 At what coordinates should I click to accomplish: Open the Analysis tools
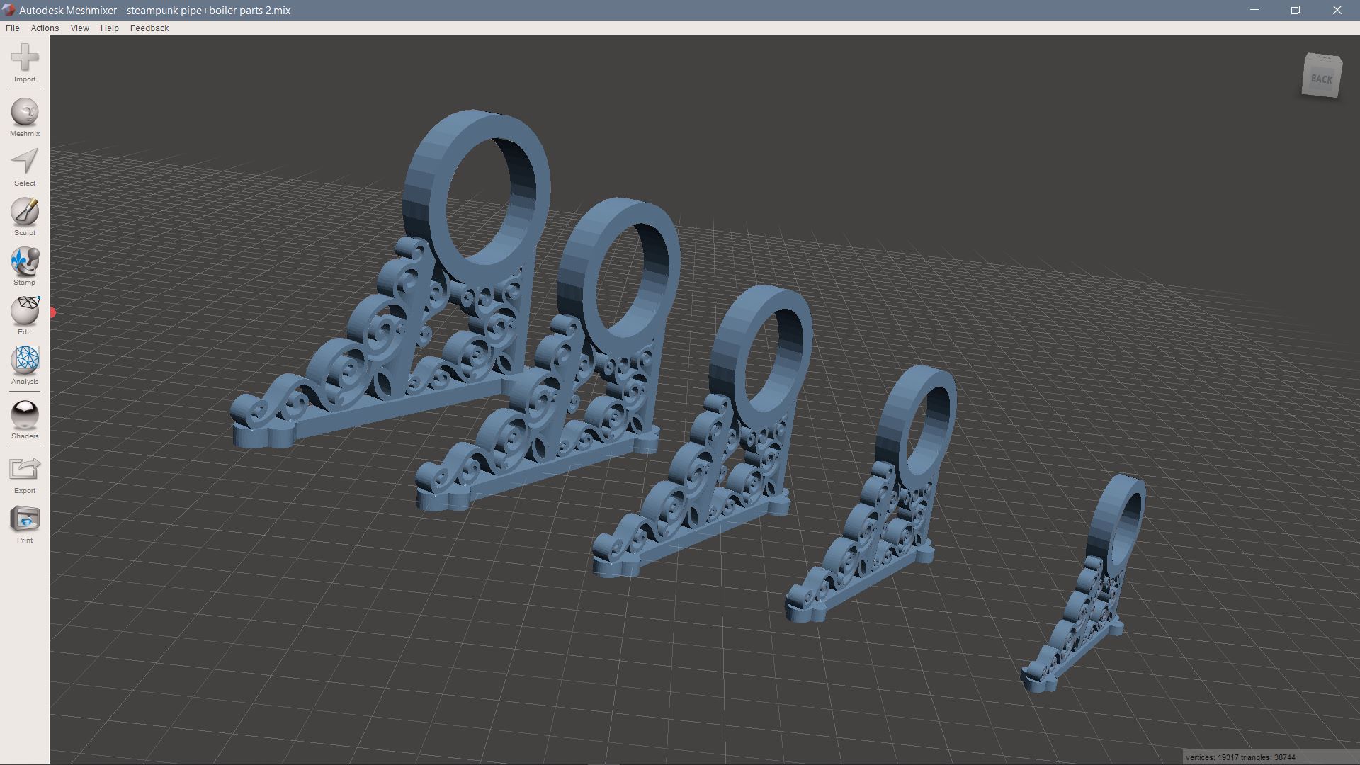[25, 365]
